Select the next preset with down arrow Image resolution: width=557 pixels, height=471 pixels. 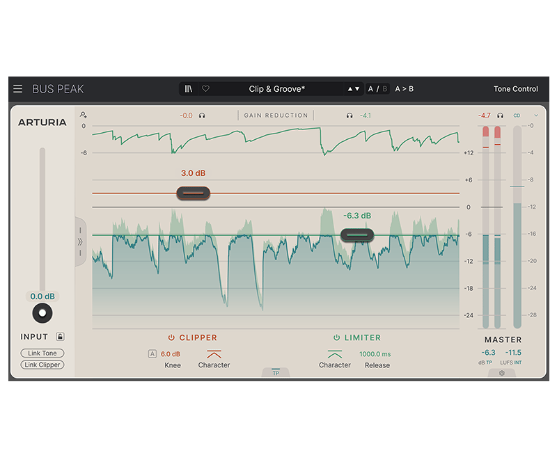(x=357, y=89)
